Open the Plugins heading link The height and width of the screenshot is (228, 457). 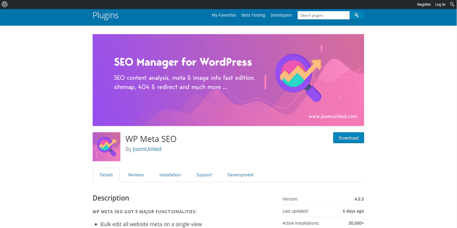point(105,15)
